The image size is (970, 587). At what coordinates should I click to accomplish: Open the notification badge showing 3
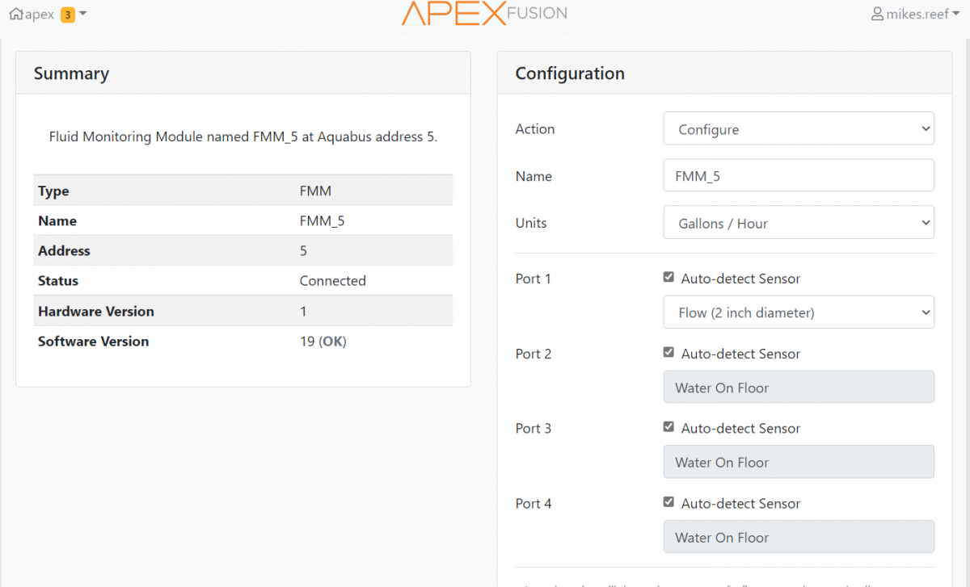[x=68, y=15]
